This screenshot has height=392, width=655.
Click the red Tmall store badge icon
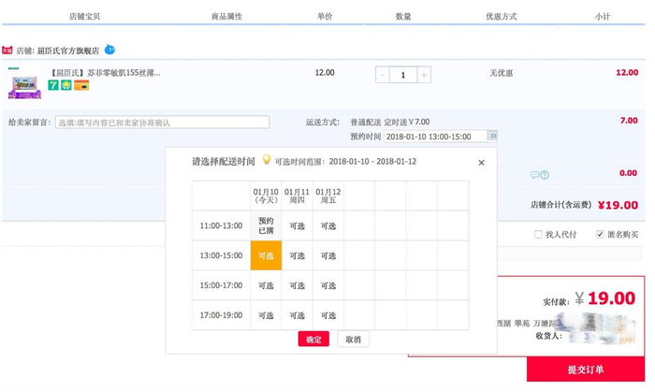point(7,51)
